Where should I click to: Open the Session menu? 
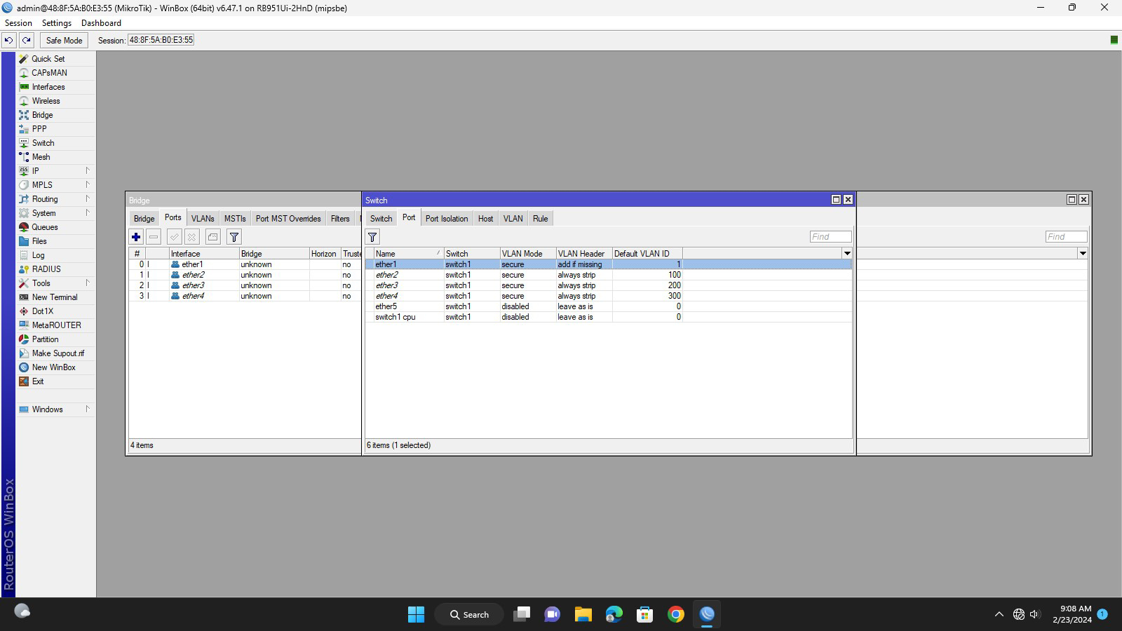(x=18, y=23)
